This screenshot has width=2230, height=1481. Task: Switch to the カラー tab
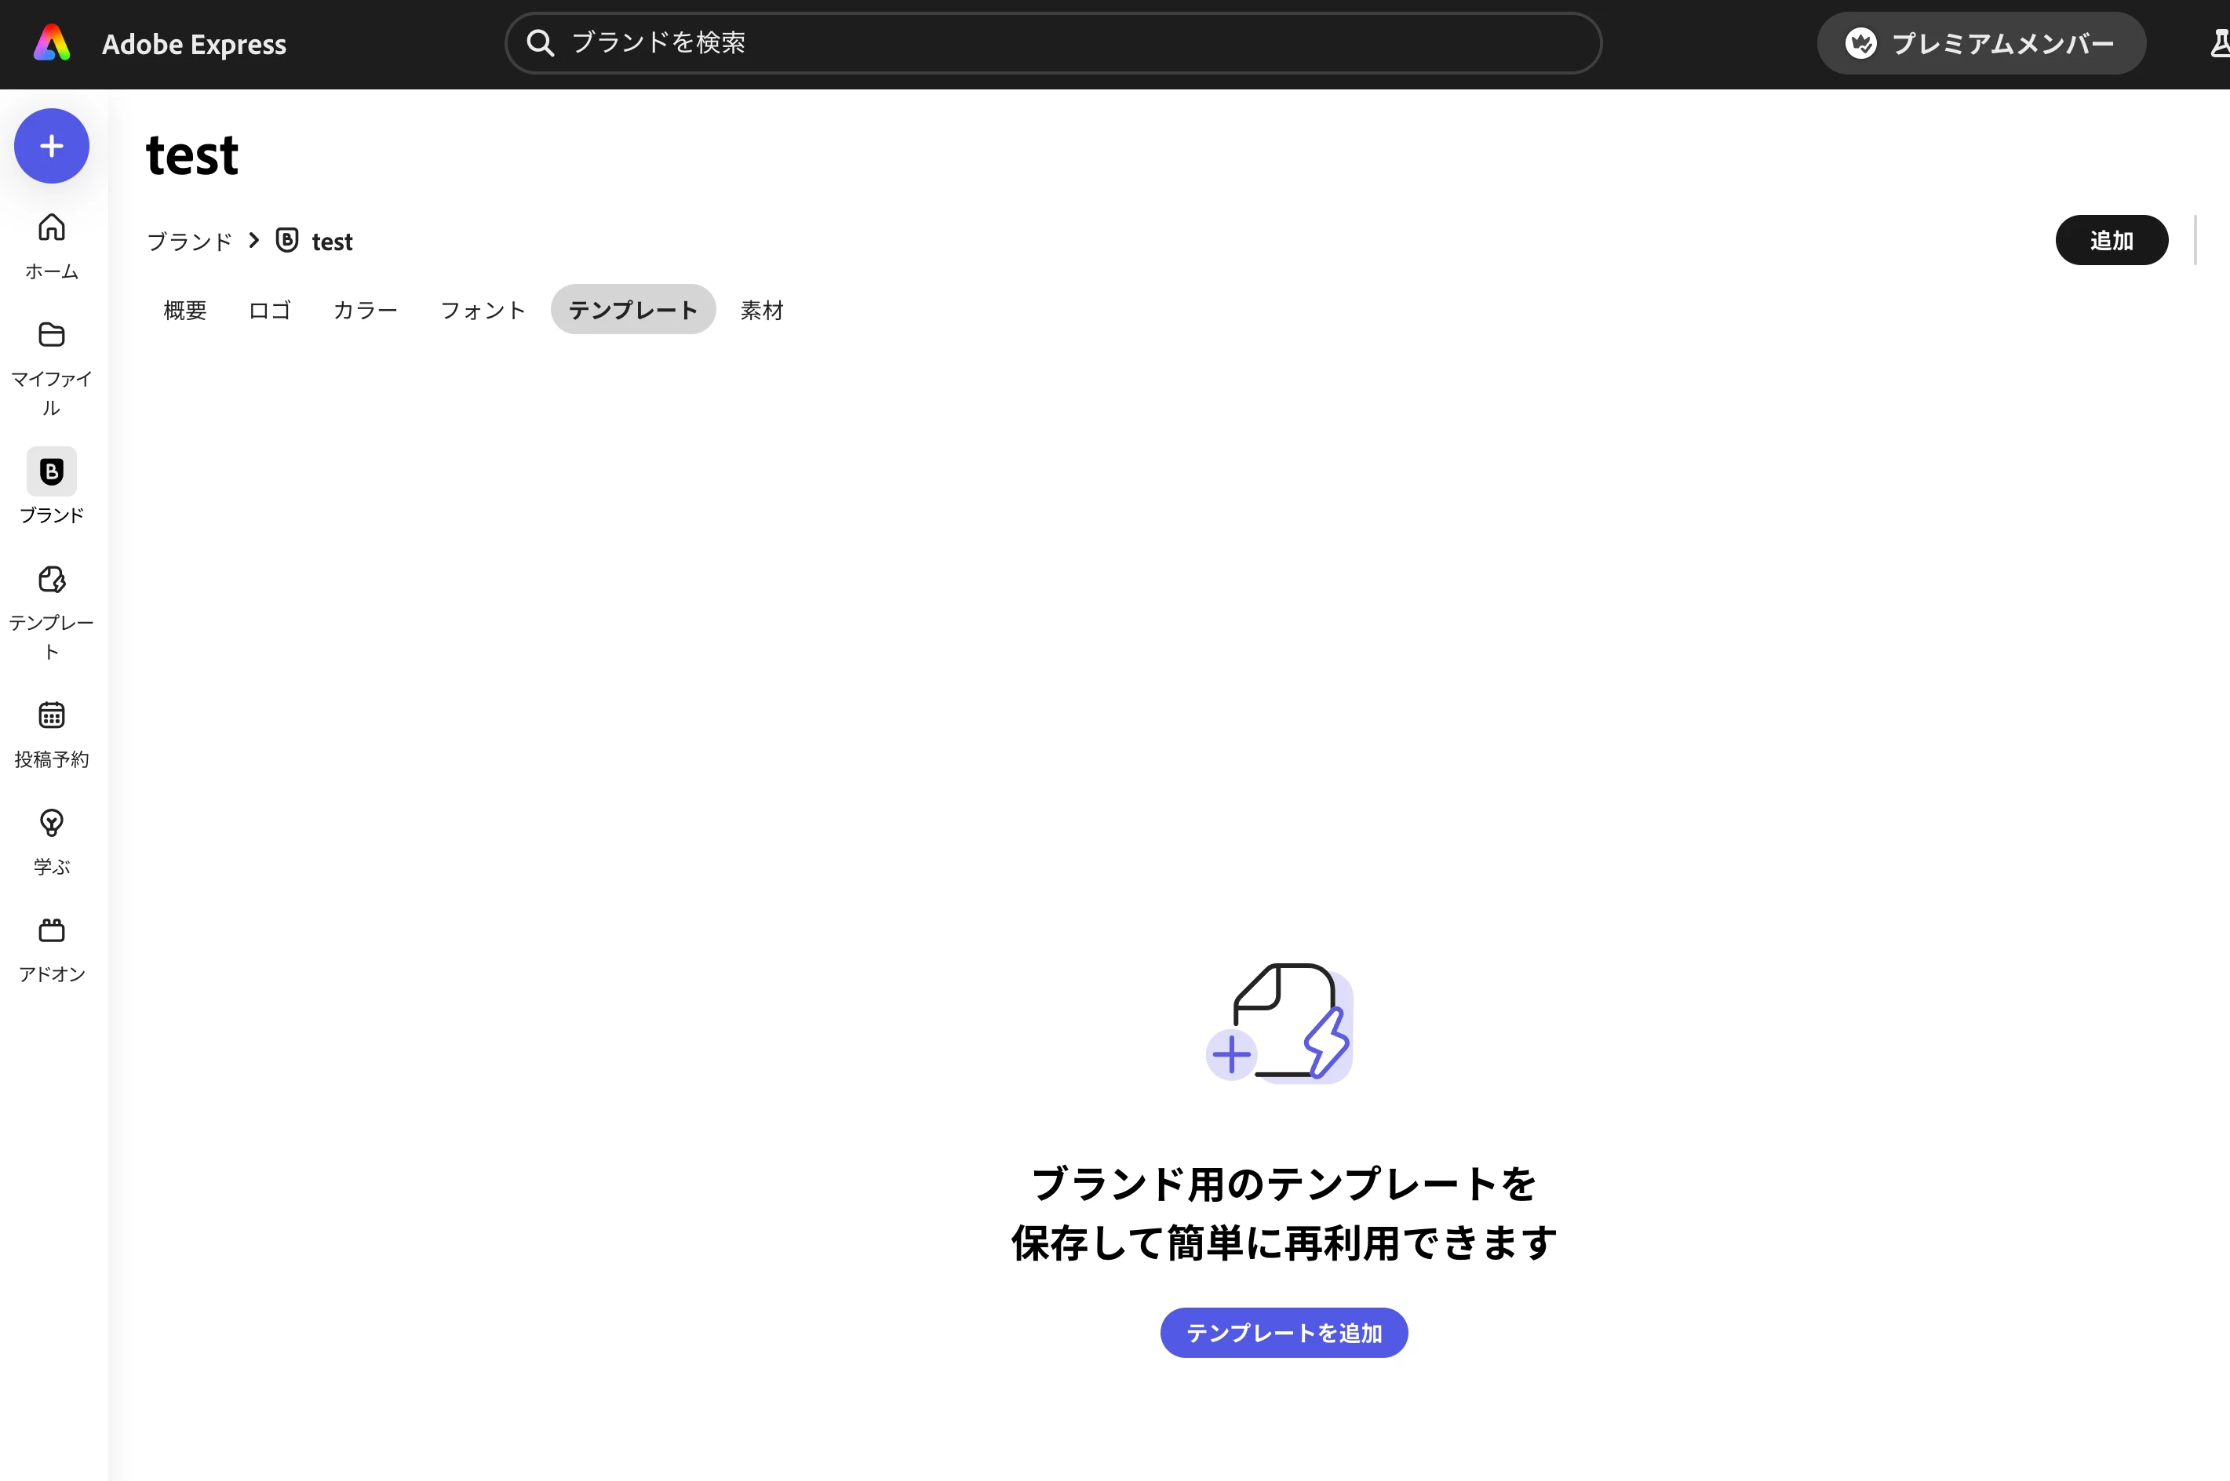point(366,310)
